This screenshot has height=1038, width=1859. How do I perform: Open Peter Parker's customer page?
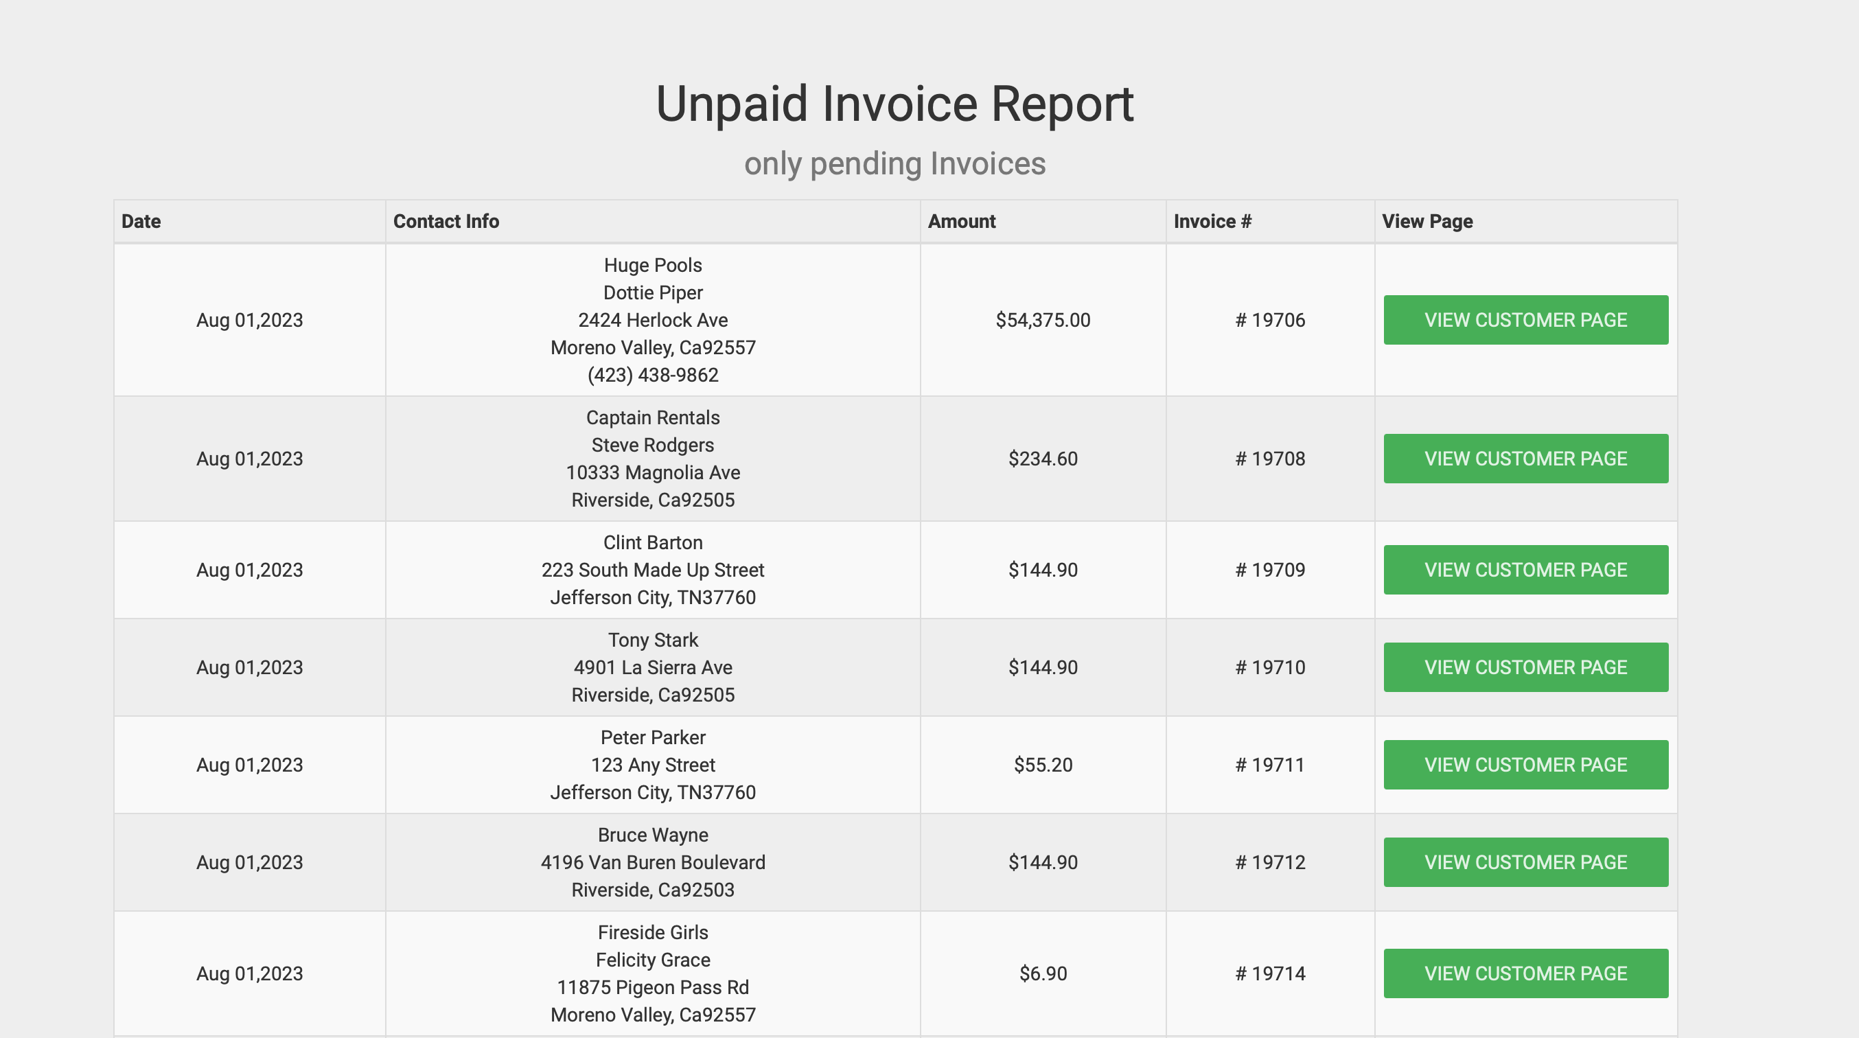[1525, 764]
